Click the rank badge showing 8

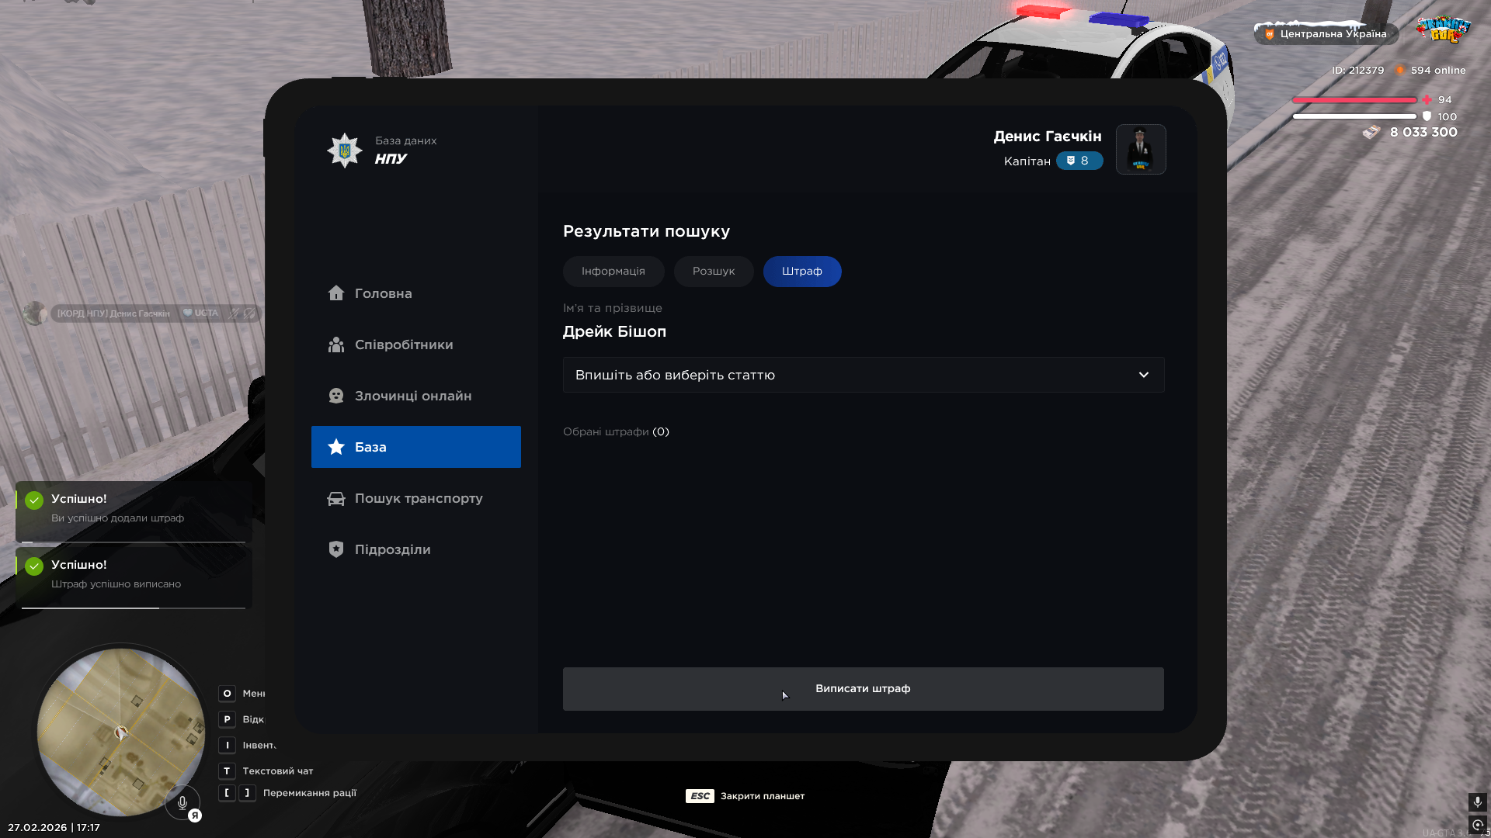pos(1079,161)
